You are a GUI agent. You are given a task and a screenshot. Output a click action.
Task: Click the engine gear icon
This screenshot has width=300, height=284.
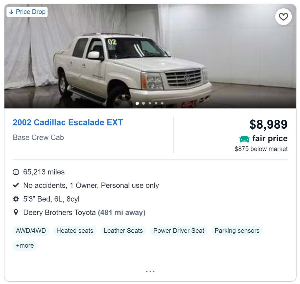coord(16,199)
